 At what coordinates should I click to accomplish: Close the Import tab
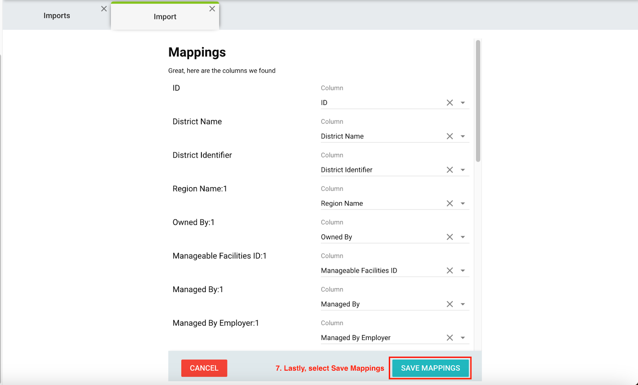pyautogui.click(x=212, y=9)
